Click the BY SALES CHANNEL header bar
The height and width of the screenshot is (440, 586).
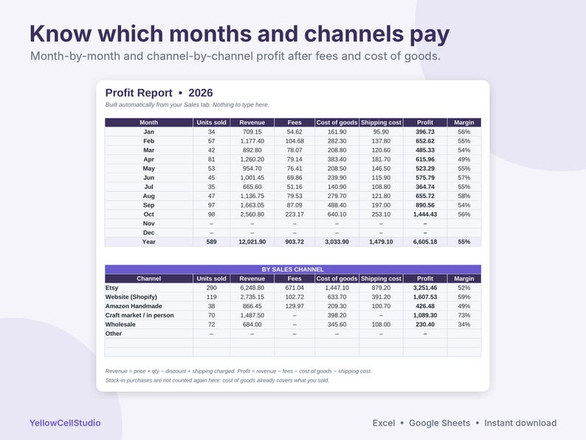click(292, 269)
